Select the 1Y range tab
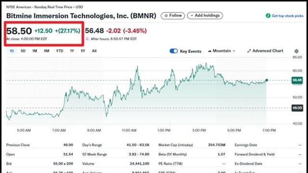 tap(72, 51)
